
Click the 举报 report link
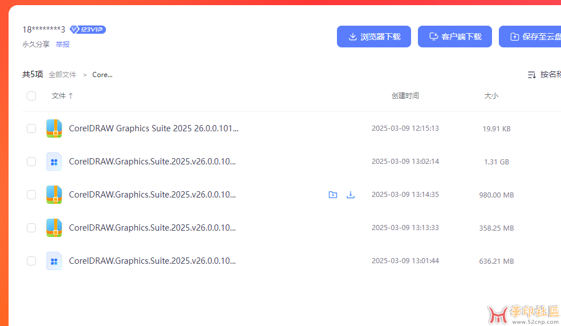click(x=63, y=45)
